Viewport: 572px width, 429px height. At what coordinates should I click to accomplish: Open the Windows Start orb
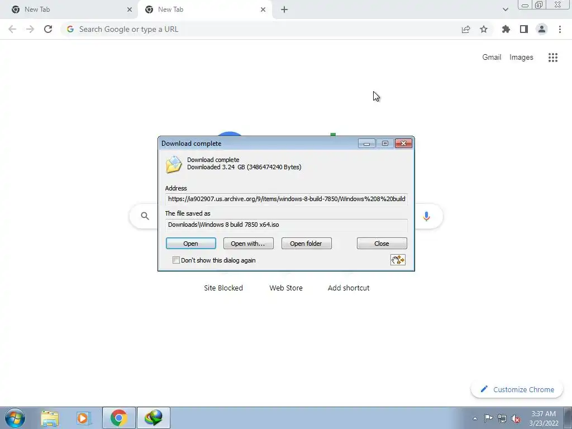(x=15, y=418)
